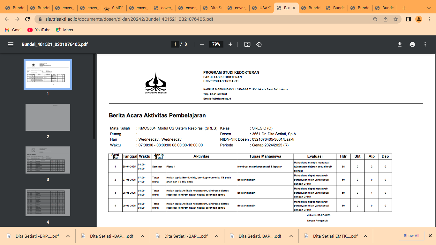This screenshot has width=436, height=245.
Task: Click the Berita Acara Aktivitas Pembelajaran heading
Action: tap(157, 115)
